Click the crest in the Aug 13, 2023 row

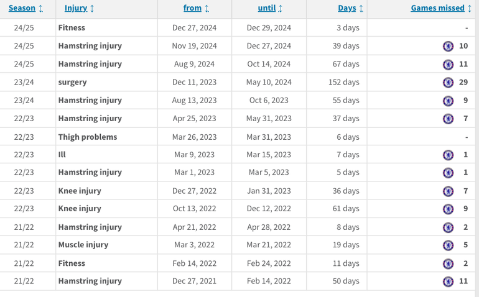click(448, 101)
